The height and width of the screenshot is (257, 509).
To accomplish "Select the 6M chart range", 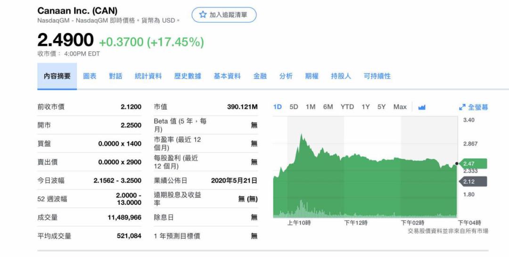I will tap(328, 107).
